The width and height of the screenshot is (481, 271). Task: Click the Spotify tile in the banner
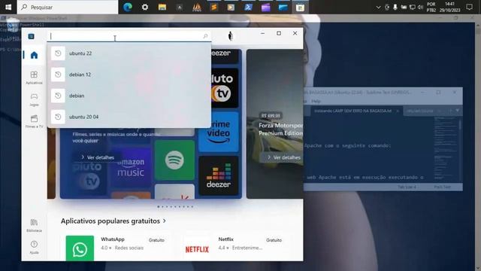click(174, 160)
